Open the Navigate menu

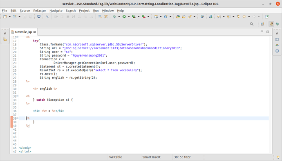56,11
